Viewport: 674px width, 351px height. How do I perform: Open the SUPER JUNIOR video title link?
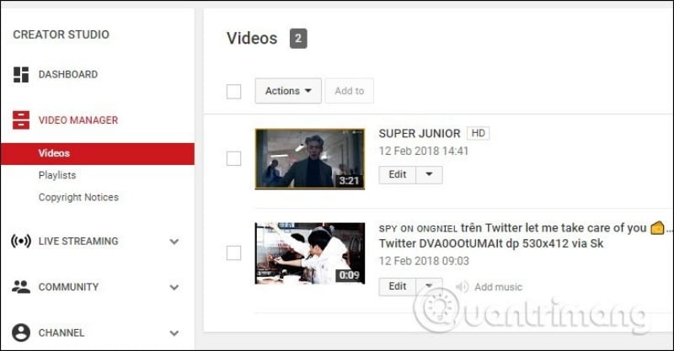[x=420, y=133]
